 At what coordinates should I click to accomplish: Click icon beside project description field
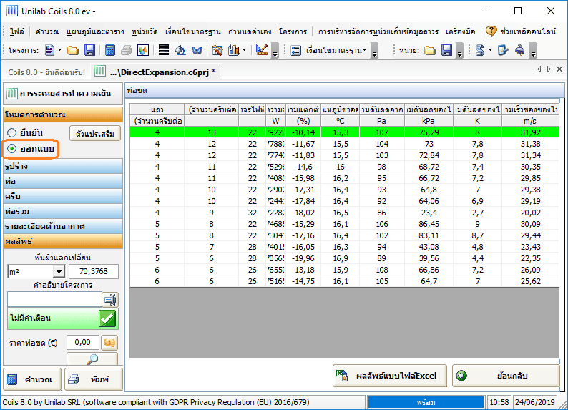(x=109, y=300)
